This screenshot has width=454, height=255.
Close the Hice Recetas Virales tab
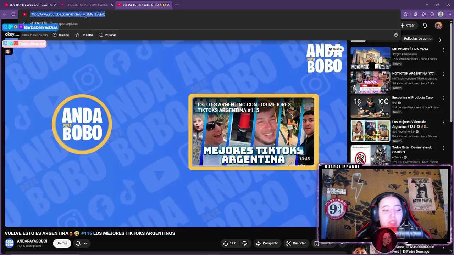[x=55, y=5]
